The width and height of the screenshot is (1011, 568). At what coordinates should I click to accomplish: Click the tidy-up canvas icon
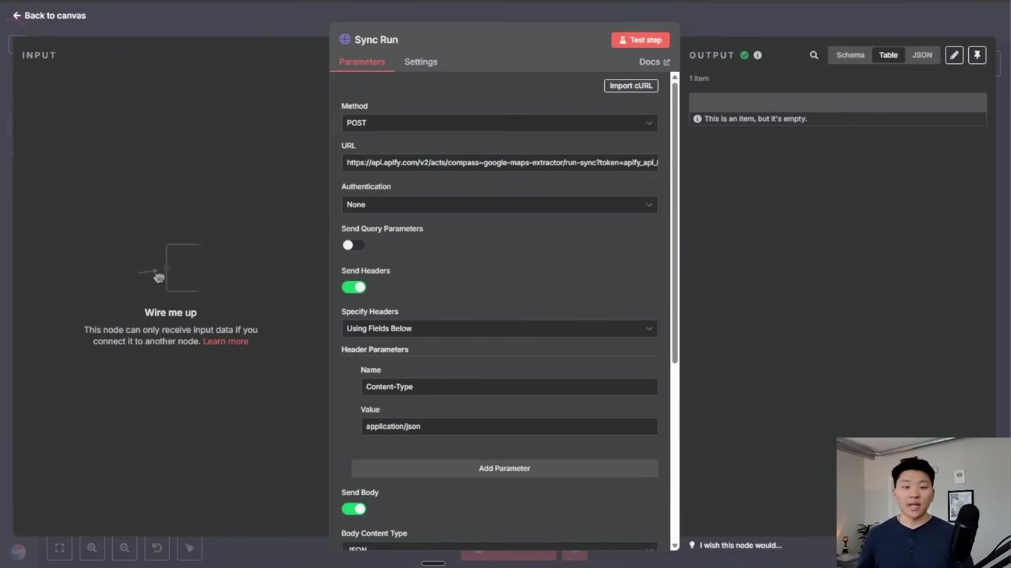(x=190, y=548)
